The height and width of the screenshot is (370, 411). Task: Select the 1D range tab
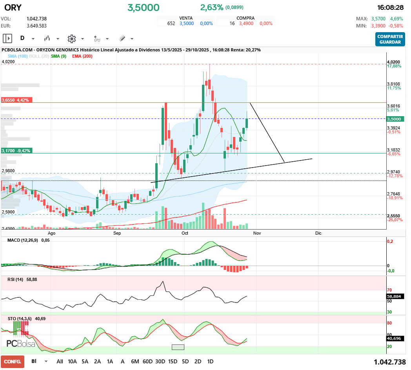210,361
